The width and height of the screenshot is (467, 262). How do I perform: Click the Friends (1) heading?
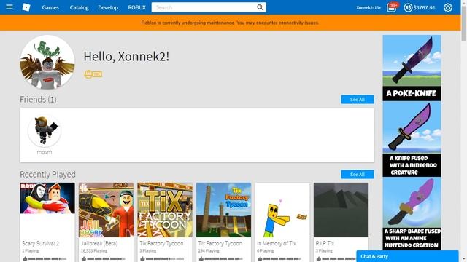38,99
